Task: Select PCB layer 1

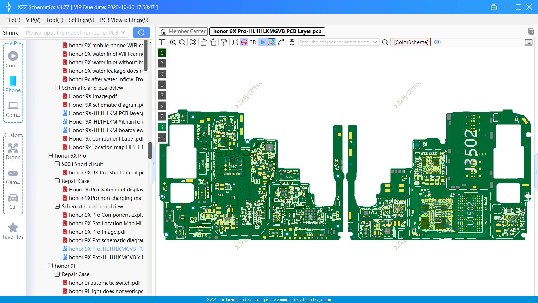Action: pos(162,53)
